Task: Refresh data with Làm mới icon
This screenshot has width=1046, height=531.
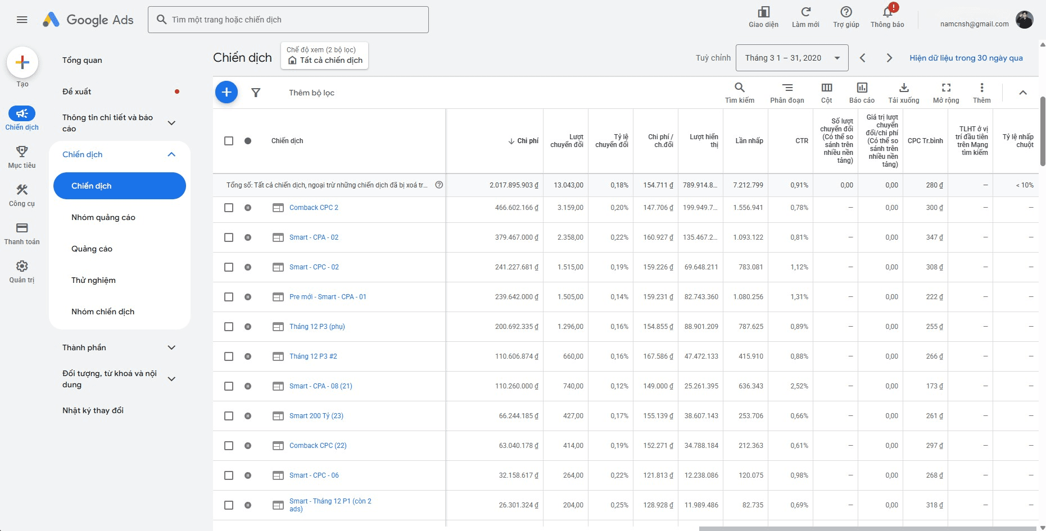Action: coord(805,17)
